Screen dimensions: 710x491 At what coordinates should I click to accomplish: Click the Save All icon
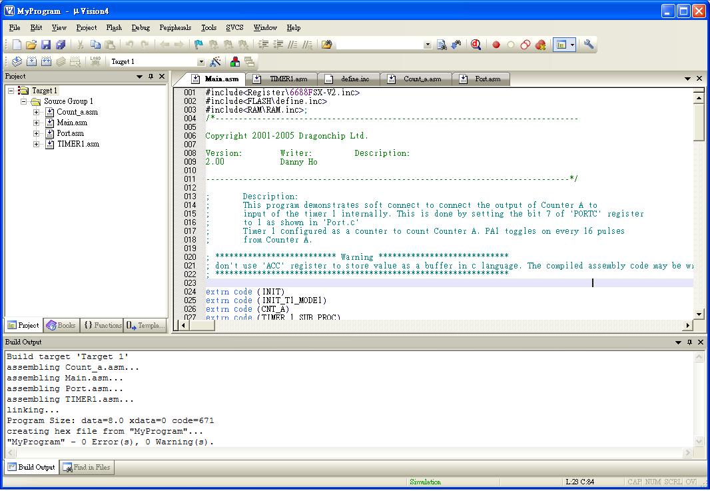click(60, 45)
